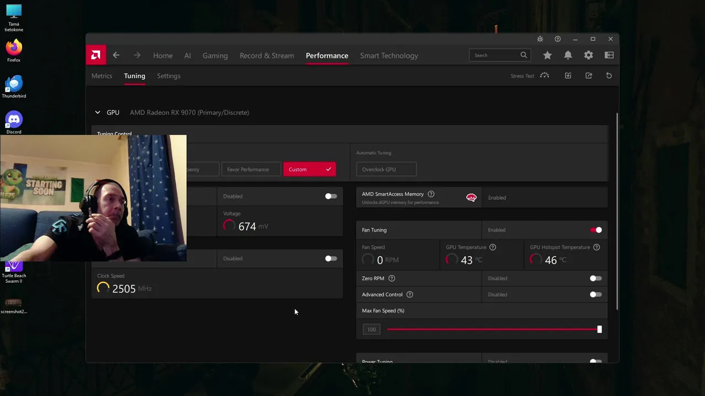Open the AI tab
The height and width of the screenshot is (396, 705).
point(188,56)
